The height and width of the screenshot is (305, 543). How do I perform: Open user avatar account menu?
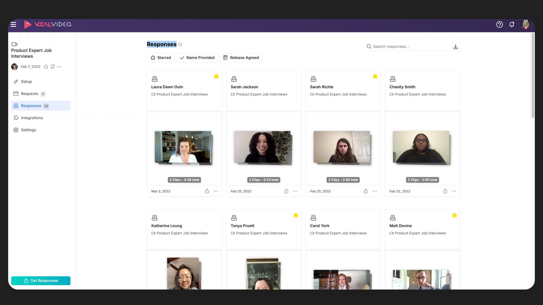pyautogui.click(x=525, y=24)
